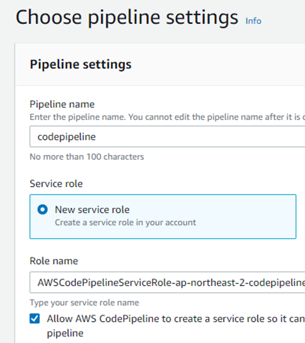The width and height of the screenshot is (305, 343).
Task: Click the "Pipeline settings" panel header
Action: (x=81, y=64)
